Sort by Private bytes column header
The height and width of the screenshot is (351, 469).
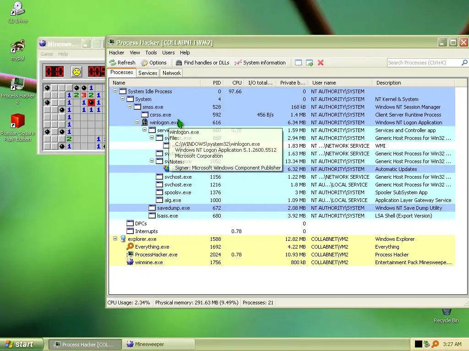pyautogui.click(x=292, y=83)
